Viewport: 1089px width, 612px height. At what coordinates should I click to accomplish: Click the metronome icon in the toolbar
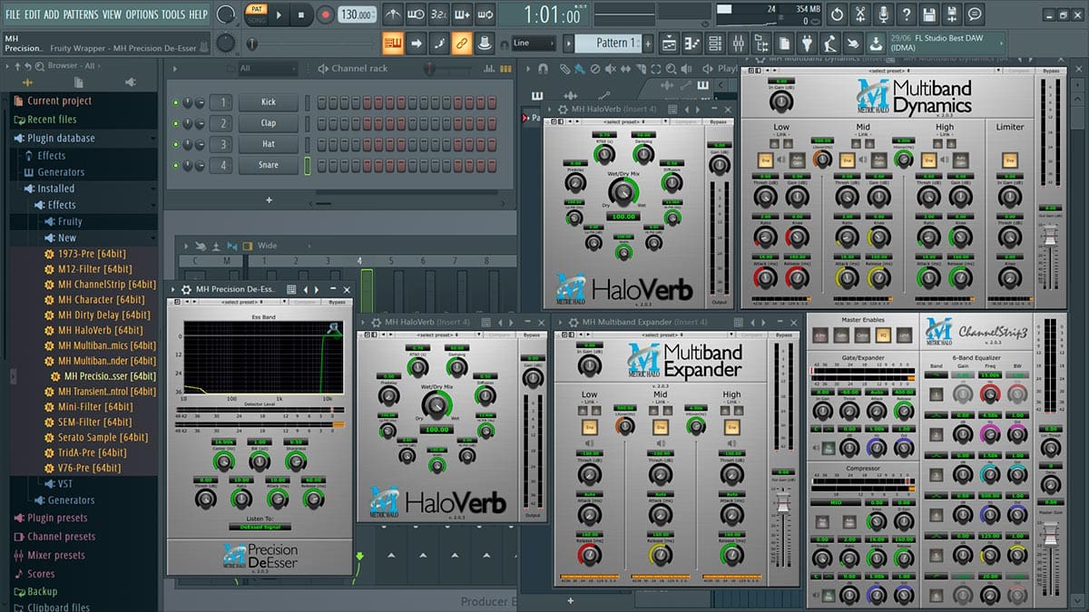coord(393,15)
